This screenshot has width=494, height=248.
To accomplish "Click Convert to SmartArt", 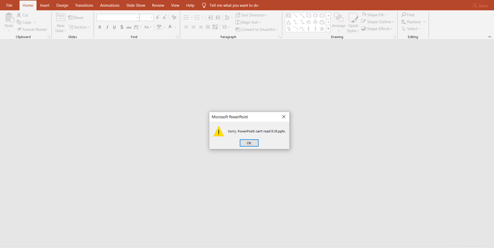I will 256,29.
